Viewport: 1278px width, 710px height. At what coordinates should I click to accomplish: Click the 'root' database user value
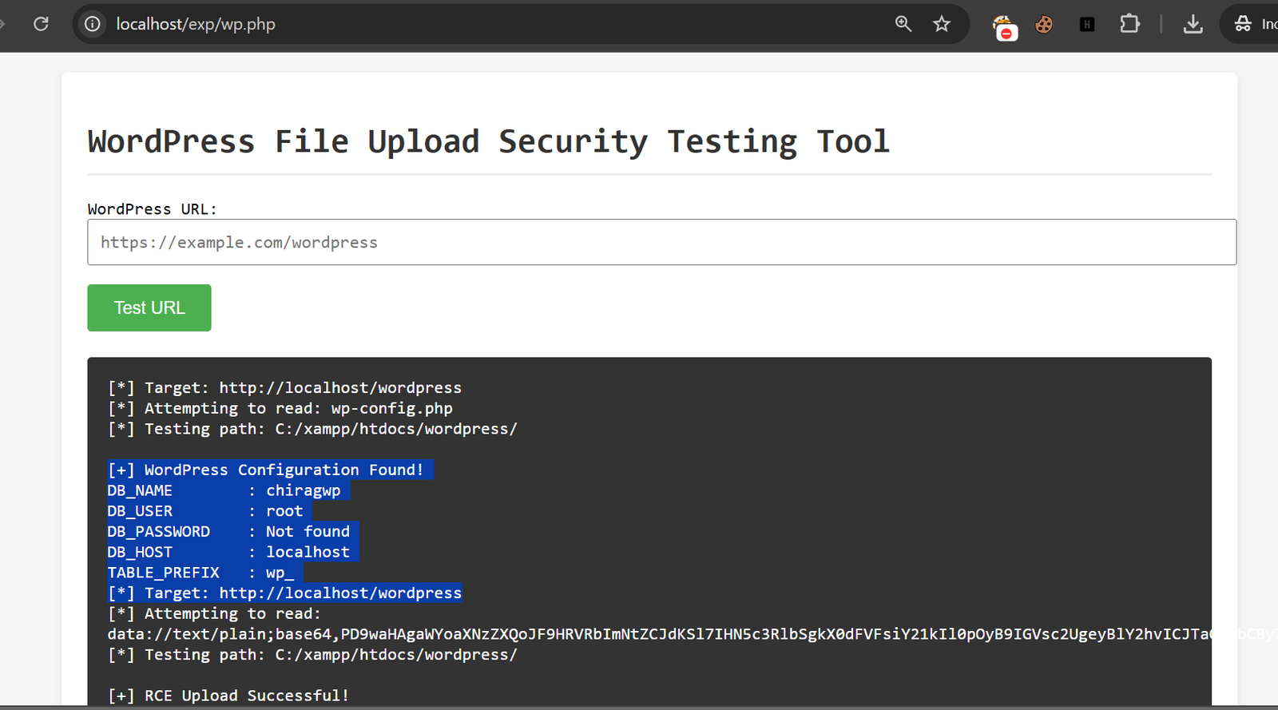(284, 511)
